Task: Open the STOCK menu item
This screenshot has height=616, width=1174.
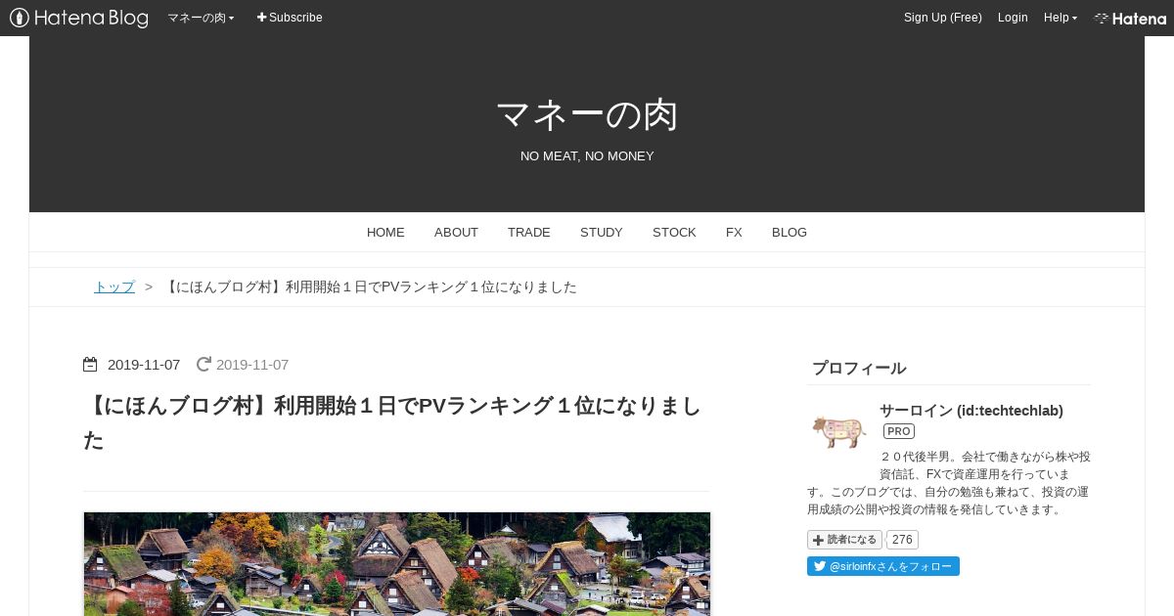Action: 674,232
